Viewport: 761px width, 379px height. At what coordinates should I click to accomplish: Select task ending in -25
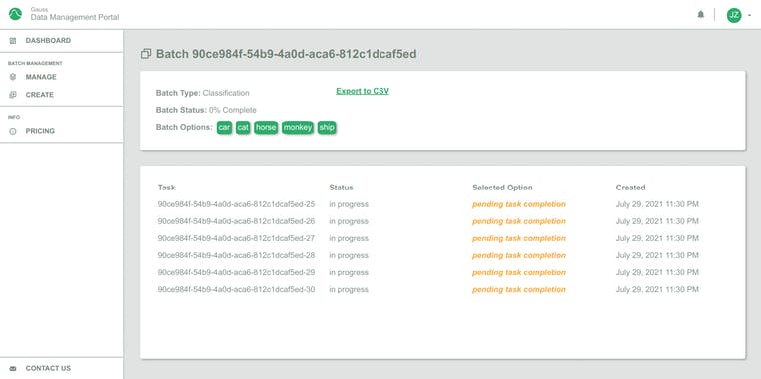point(236,204)
